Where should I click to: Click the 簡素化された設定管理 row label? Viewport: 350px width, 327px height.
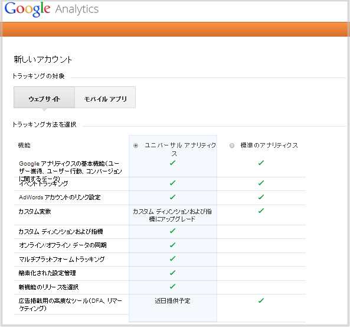click(47, 273)
